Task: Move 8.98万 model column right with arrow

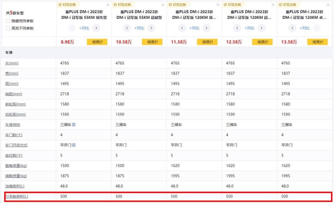Action: click(96, 28)
